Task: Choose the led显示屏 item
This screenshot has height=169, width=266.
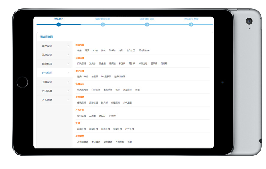Action: (x=106, y=77)
